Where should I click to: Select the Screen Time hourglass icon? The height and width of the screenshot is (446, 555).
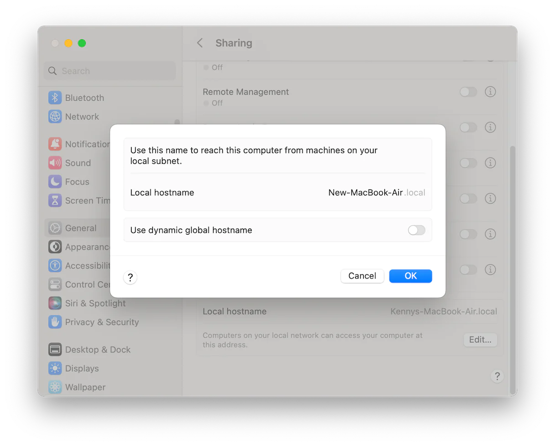point(55,200)
